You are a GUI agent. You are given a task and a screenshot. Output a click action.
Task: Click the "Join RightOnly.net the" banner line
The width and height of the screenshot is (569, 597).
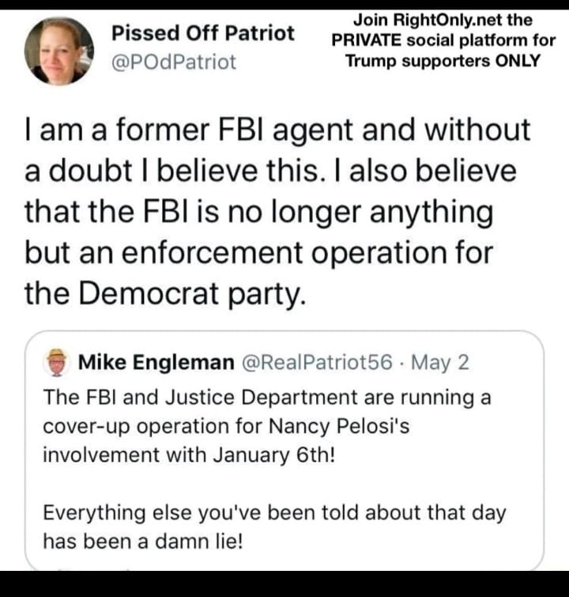443,20
